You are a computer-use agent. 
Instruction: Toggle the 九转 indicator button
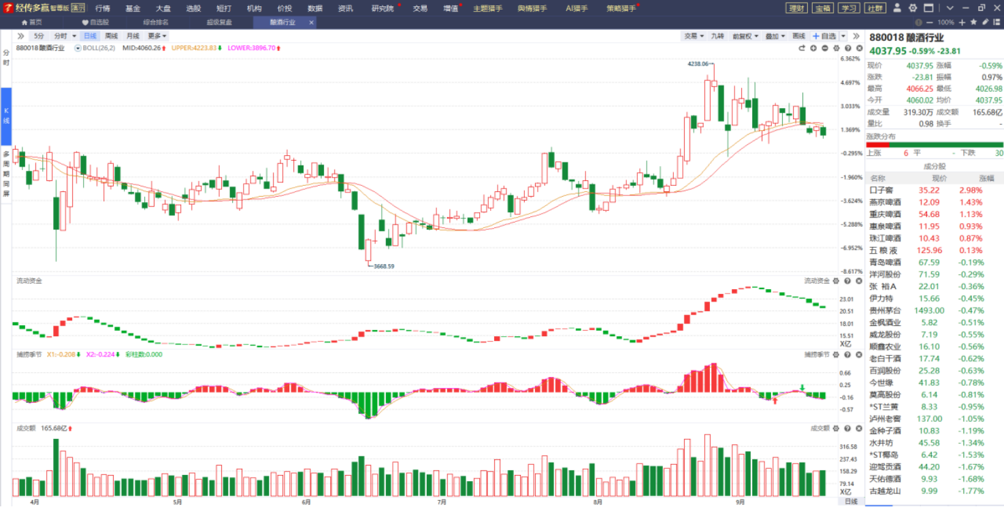[717, 35]
